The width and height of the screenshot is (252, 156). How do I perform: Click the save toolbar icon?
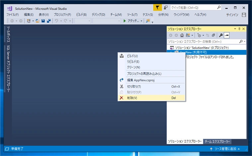coord(43,21)
